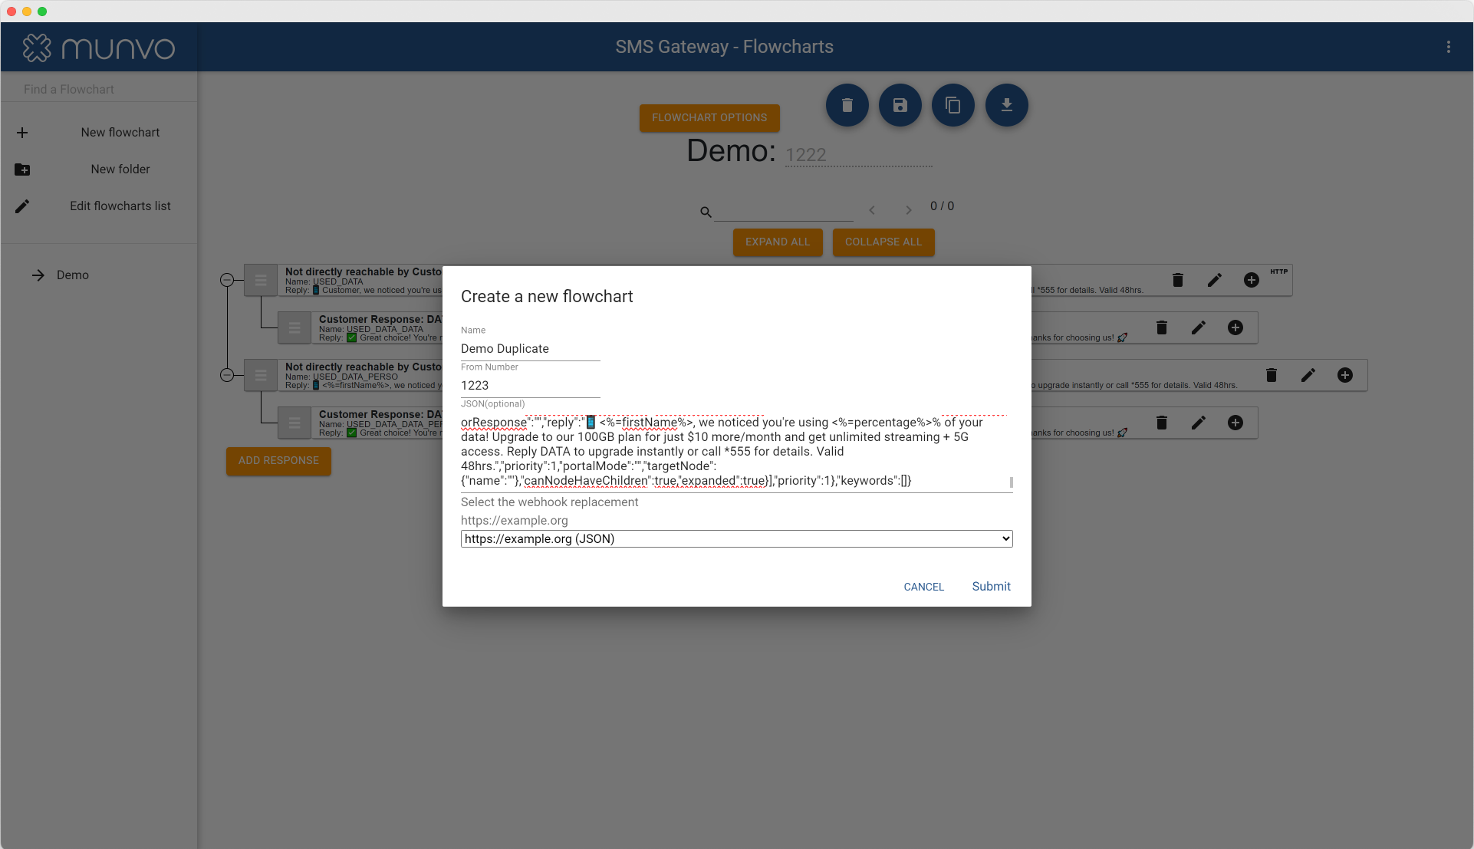The width and height of the screenshot is (1474, 849).
Task: Click the Submit button
Action: [991, 587]
